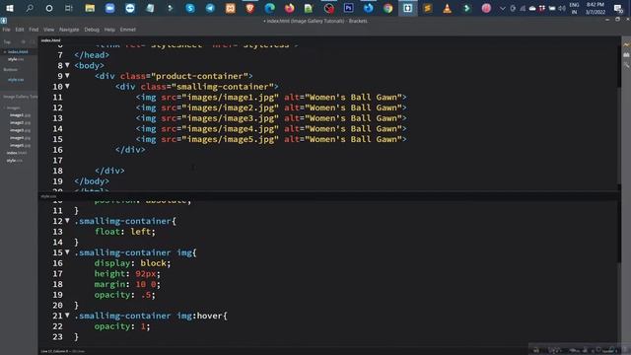
Task: Click the third icon on the right toolbar
Action: (626, 65)
